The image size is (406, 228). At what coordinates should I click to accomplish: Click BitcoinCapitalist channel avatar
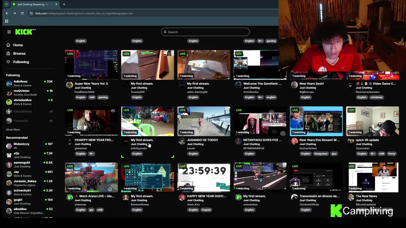coord(350,198)
